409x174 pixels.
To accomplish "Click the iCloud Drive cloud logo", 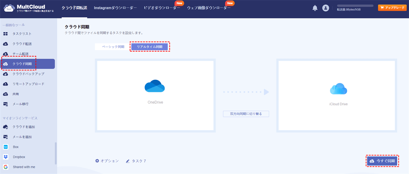I will (338, 89).
